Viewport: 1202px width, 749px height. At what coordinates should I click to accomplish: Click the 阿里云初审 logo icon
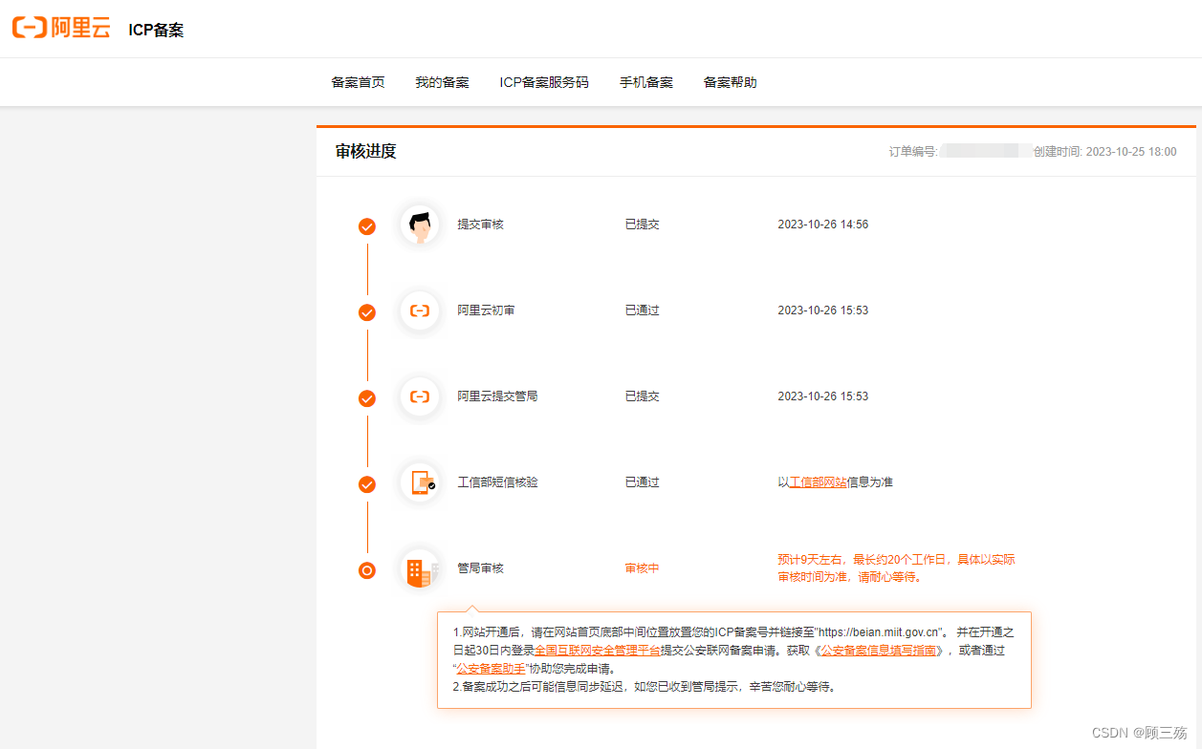click(x=420, y=310)
